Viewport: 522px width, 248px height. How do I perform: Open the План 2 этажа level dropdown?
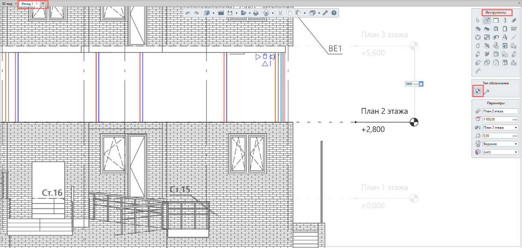[x=500, y=127]
